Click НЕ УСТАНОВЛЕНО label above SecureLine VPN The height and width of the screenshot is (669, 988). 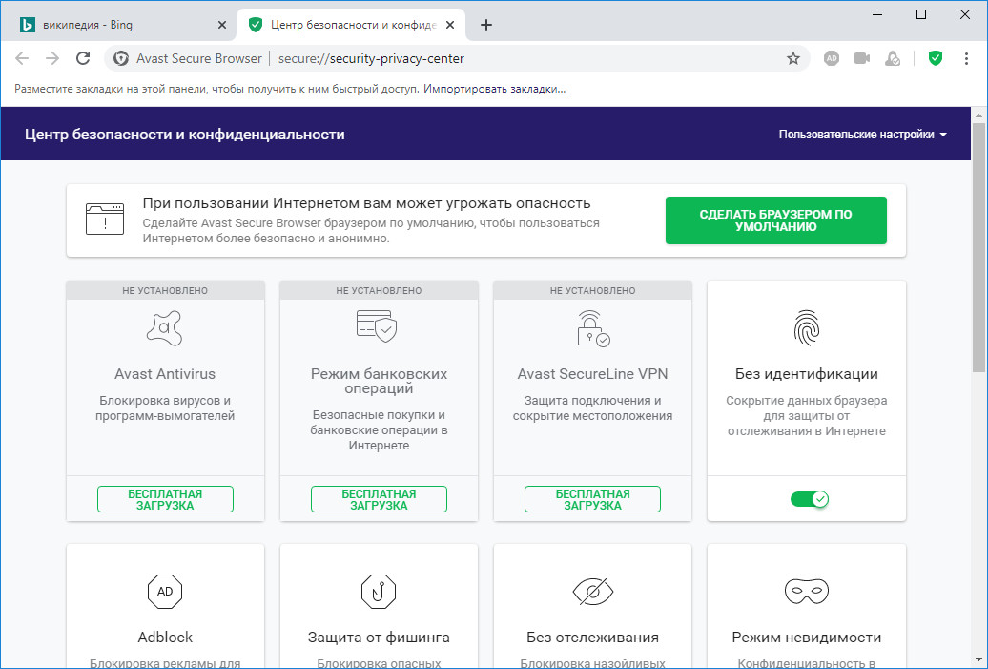592,291
